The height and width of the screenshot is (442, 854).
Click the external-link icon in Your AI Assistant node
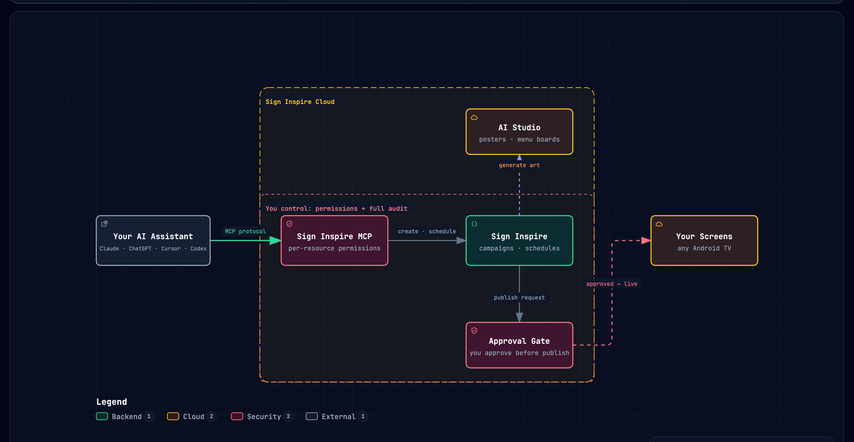click(x=105, y=224)
